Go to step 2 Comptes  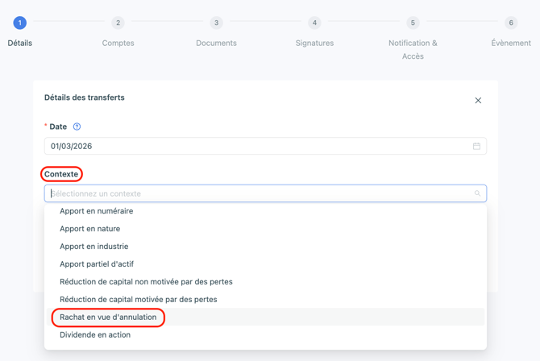(x=118, y=23)
